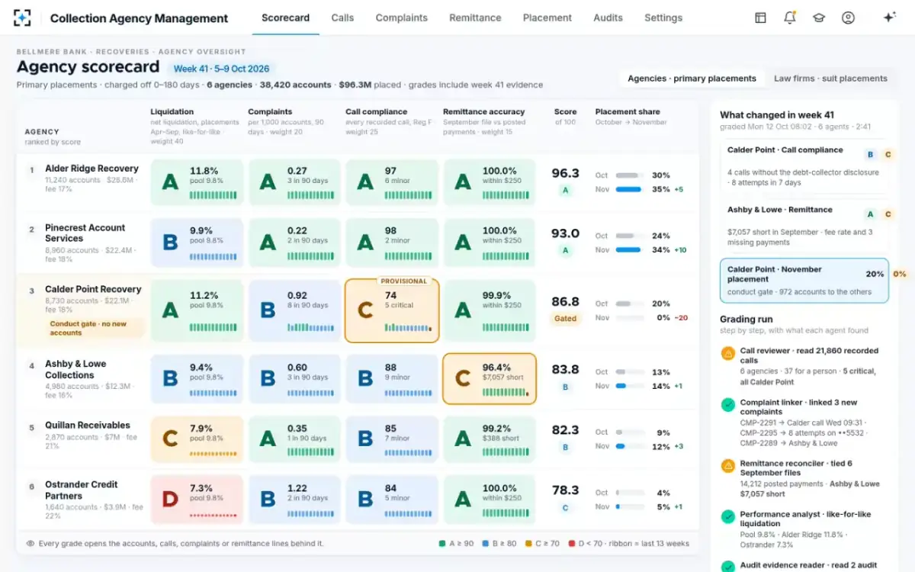Click the Call compliance column header
Viewport: 915px width, 572px height.
377,111
